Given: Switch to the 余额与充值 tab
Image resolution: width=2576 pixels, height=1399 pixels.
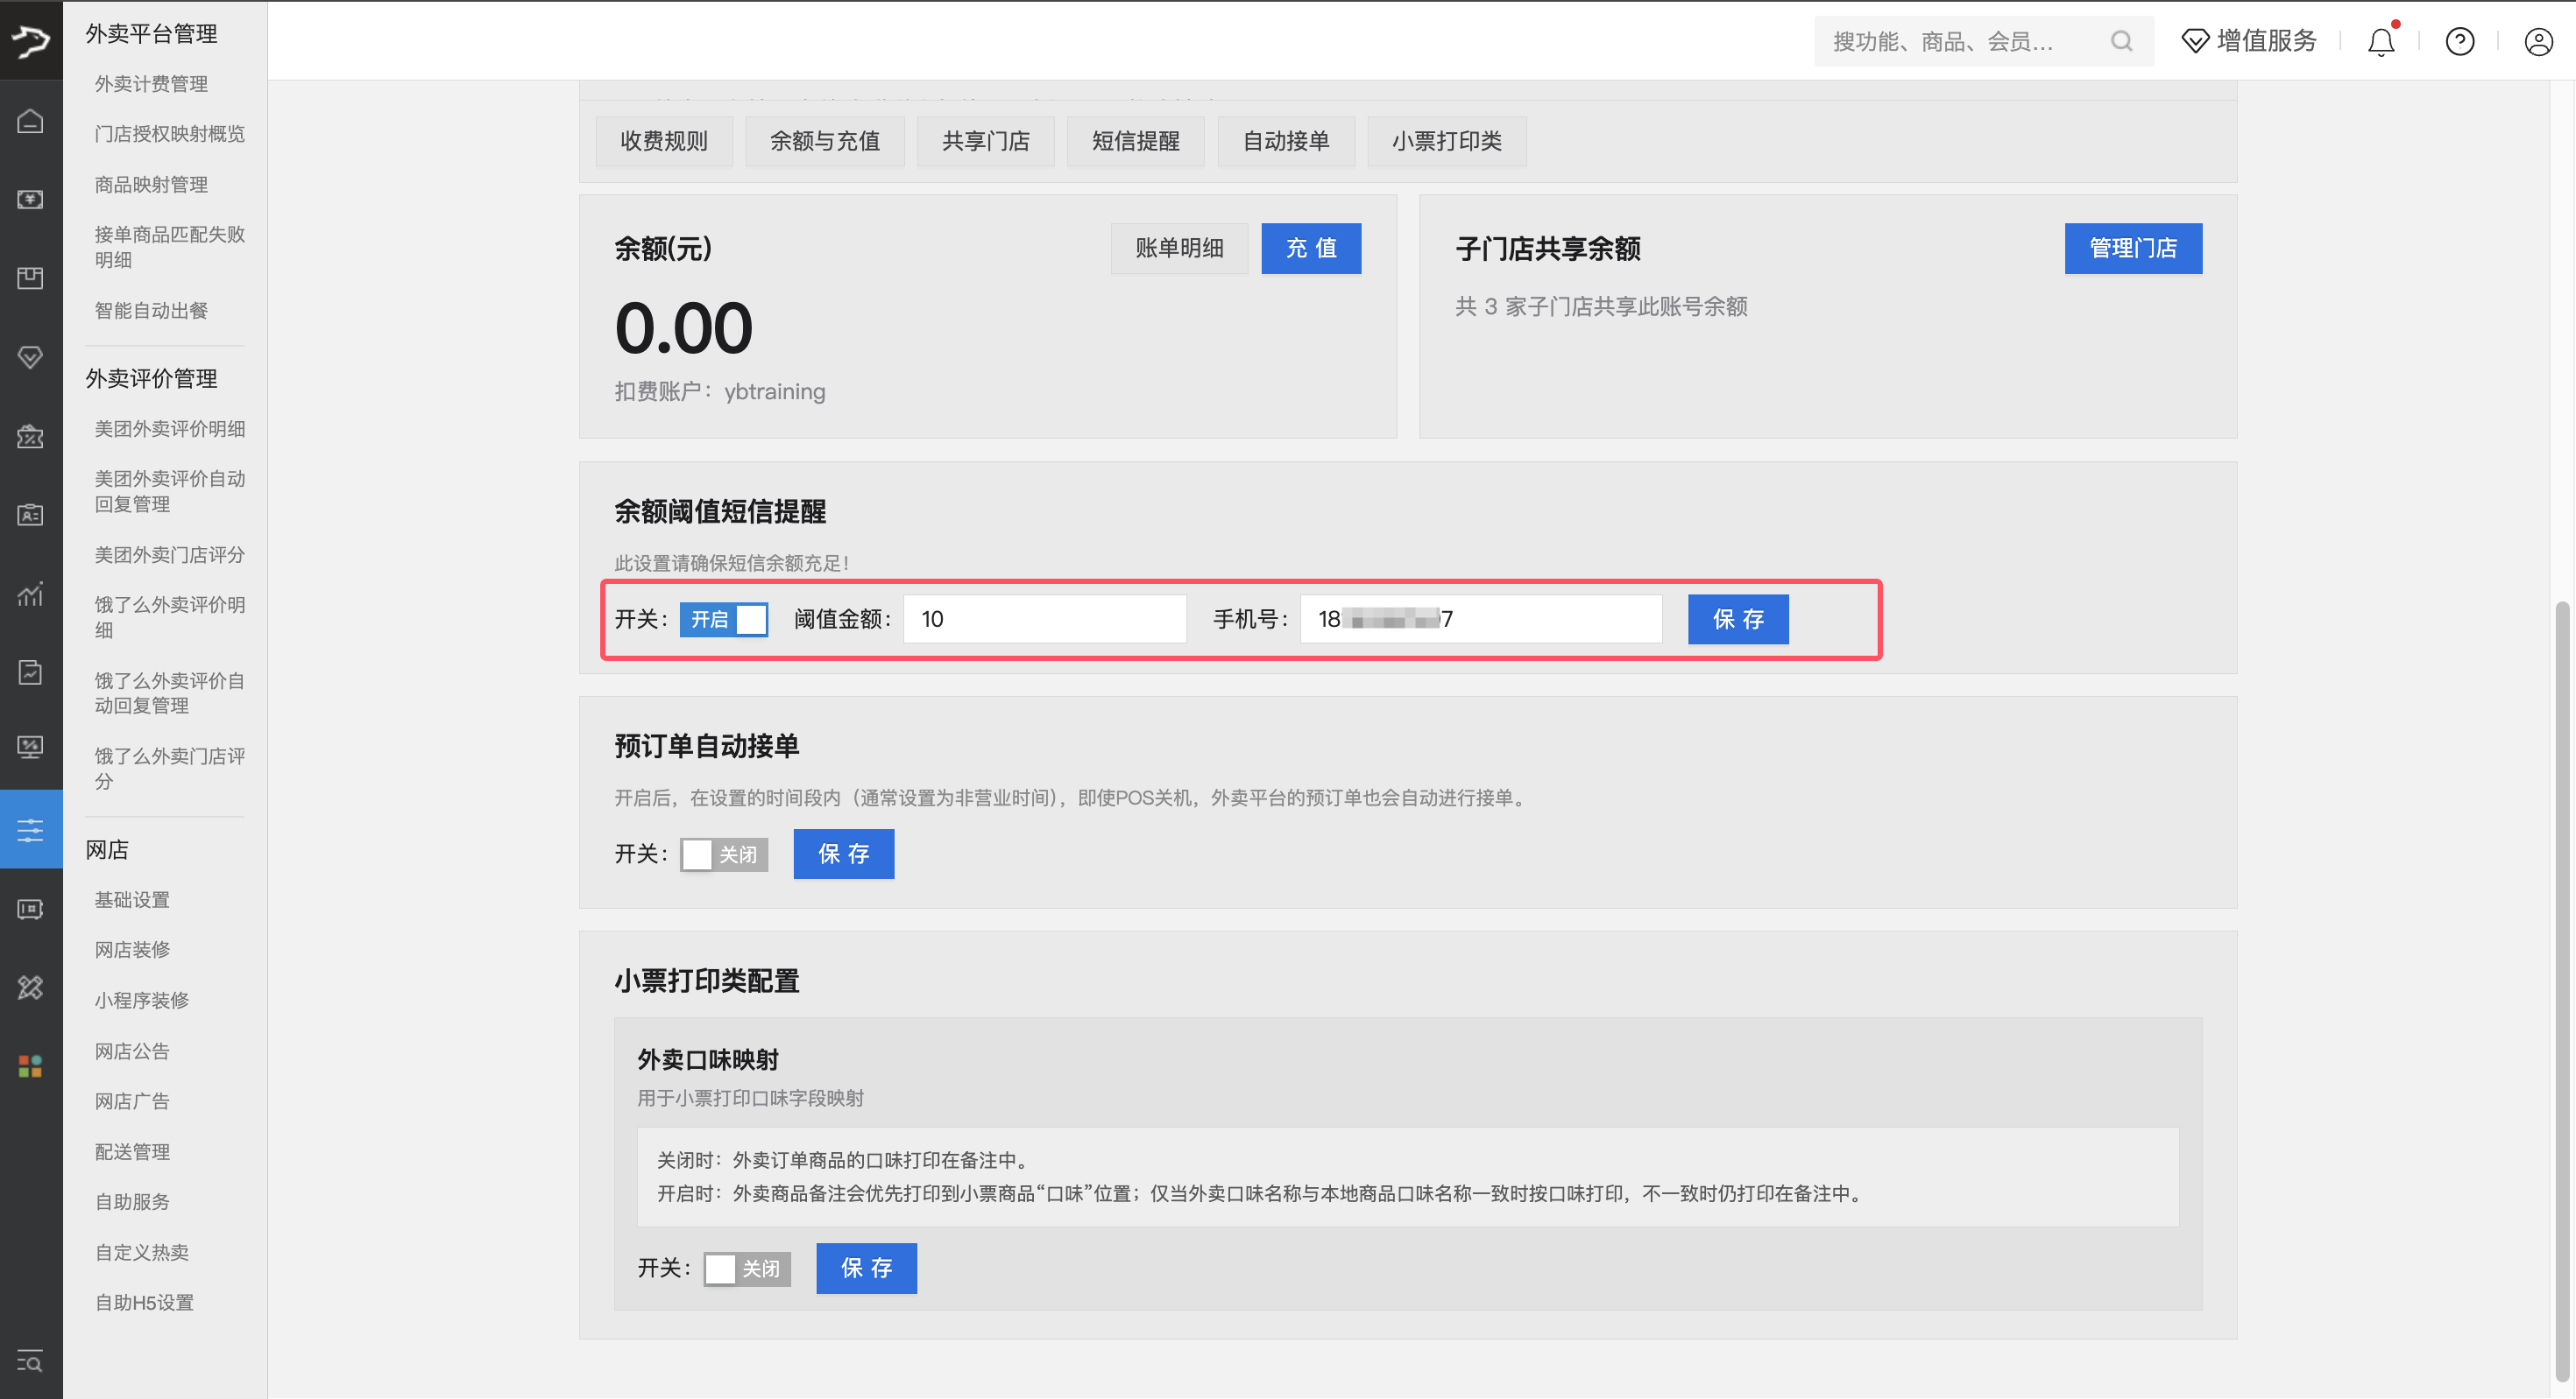Looking at the screenshot, I should [824, 141].
